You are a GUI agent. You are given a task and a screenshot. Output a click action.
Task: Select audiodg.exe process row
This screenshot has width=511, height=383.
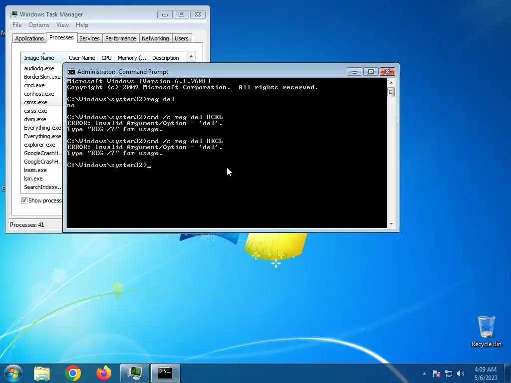pos(42,68)
